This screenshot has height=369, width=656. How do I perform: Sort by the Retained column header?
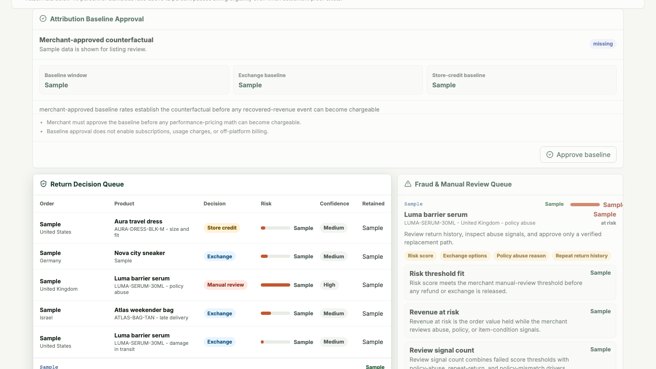tap(373, 204)
